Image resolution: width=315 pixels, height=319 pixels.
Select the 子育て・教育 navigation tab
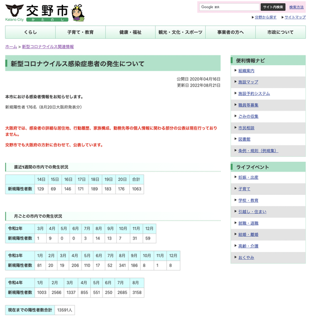tap(80, 32)
